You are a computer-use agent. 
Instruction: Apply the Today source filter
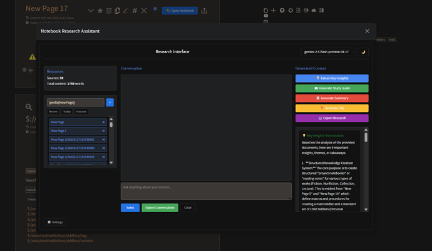tap(67, 111)
